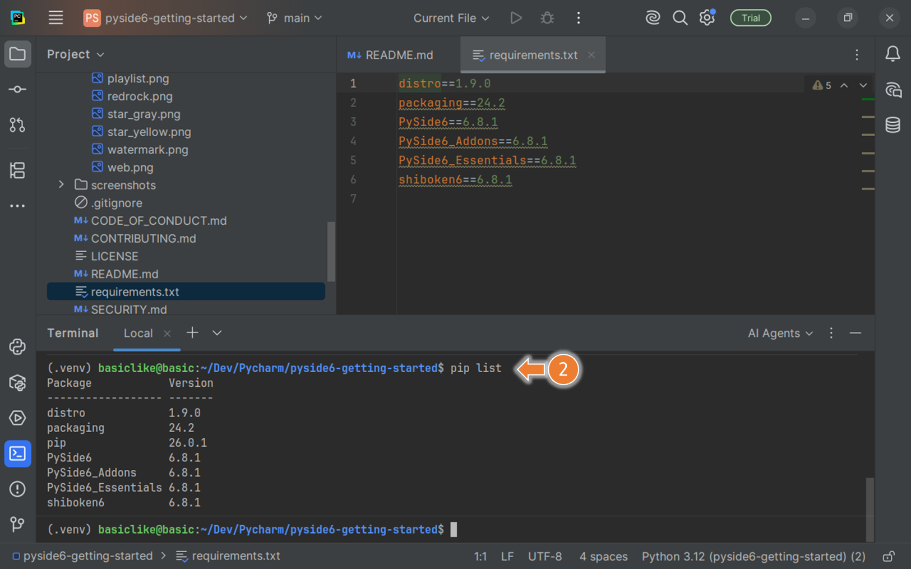This screenshot has width=911, height=569.
Task: Open the Current File run configuration dropdown
Action: 451,18
